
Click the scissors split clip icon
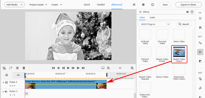(27, 94)
